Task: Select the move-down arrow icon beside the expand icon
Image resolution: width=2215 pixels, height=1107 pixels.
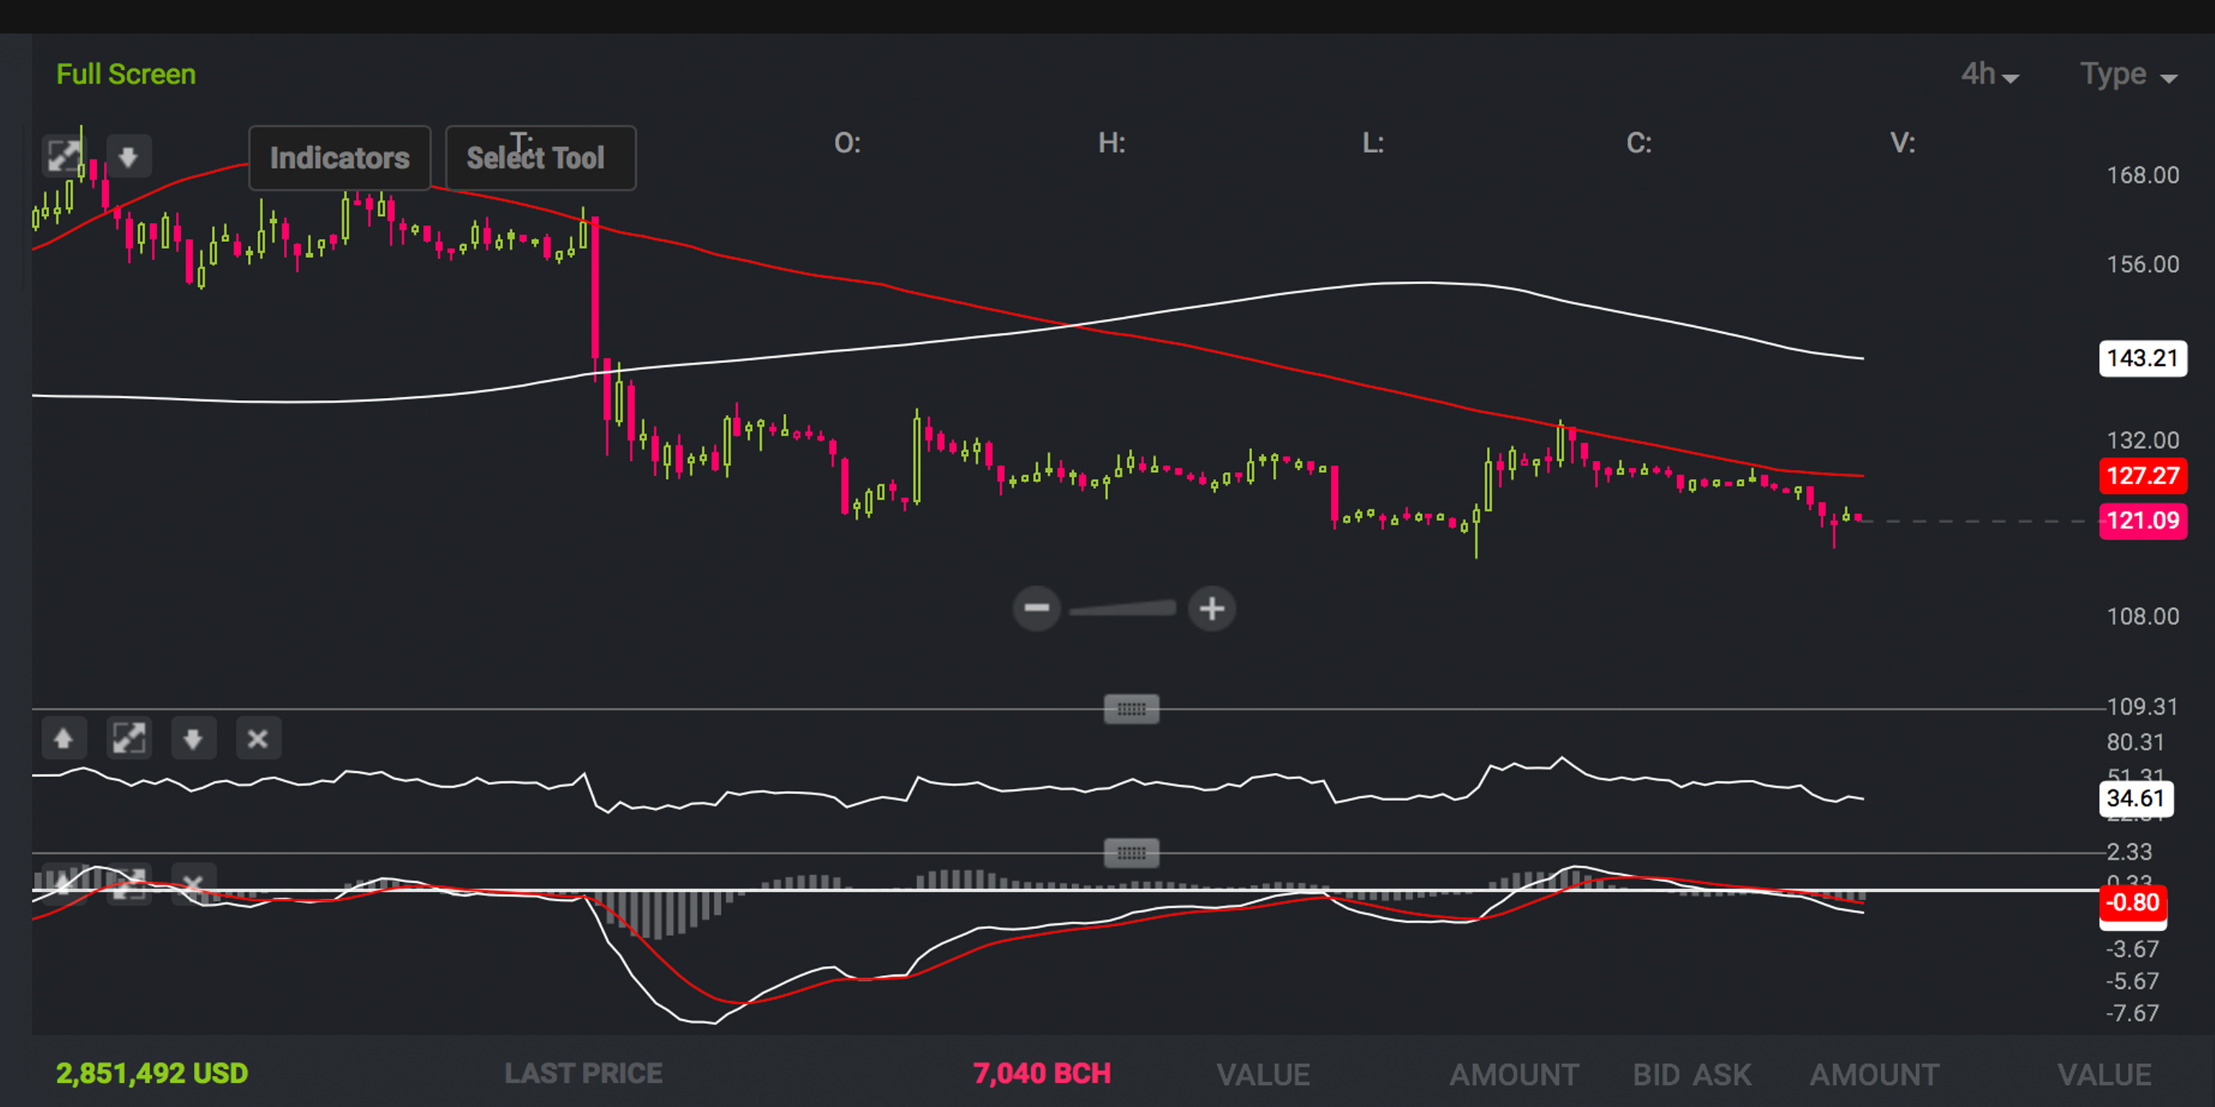Action: [x=129, y=156]
